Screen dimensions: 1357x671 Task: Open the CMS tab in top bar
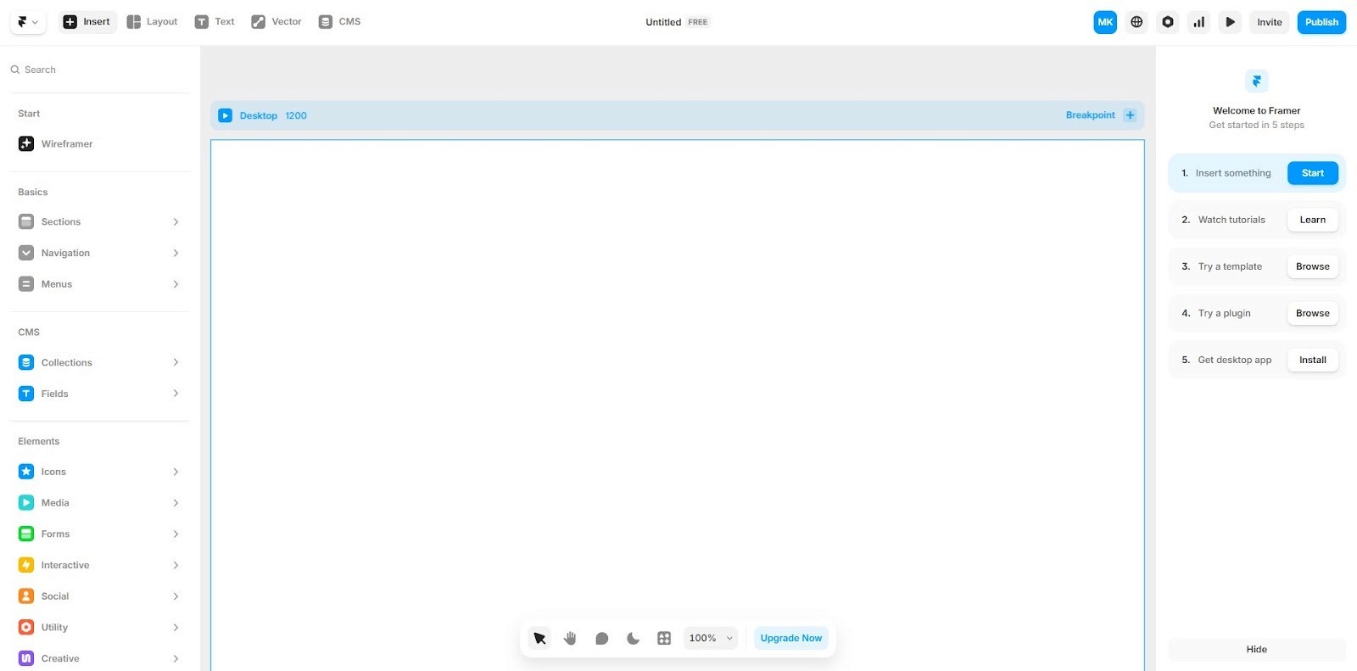[x=340, y=22]
